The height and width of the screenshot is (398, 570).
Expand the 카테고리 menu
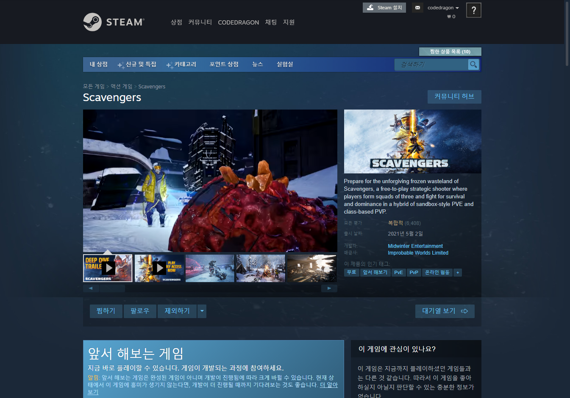[x=181, y=64]
